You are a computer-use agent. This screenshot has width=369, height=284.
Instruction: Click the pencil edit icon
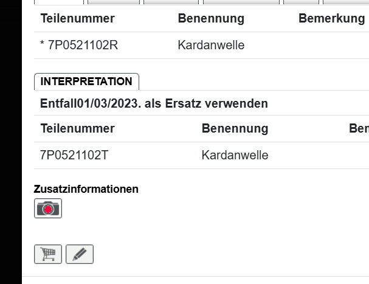(80, 254)
